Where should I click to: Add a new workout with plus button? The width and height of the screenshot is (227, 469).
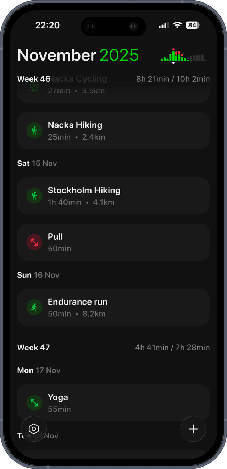pyautogui.click(x=193, y=429)
